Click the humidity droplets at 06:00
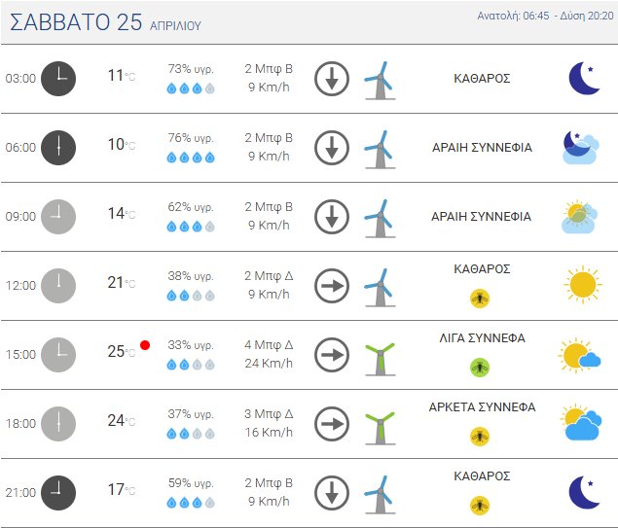Image resolution: width=618 pixels, height=528 pixels. pyautogui.click(x=191, y=157)
